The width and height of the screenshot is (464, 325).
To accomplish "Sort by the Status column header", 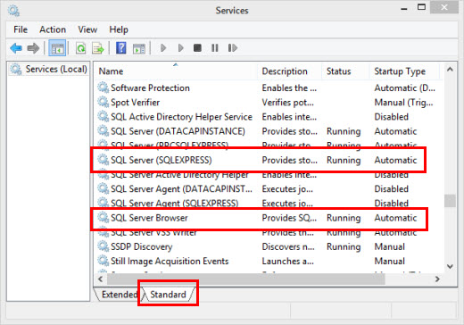I will pos(346,71).
